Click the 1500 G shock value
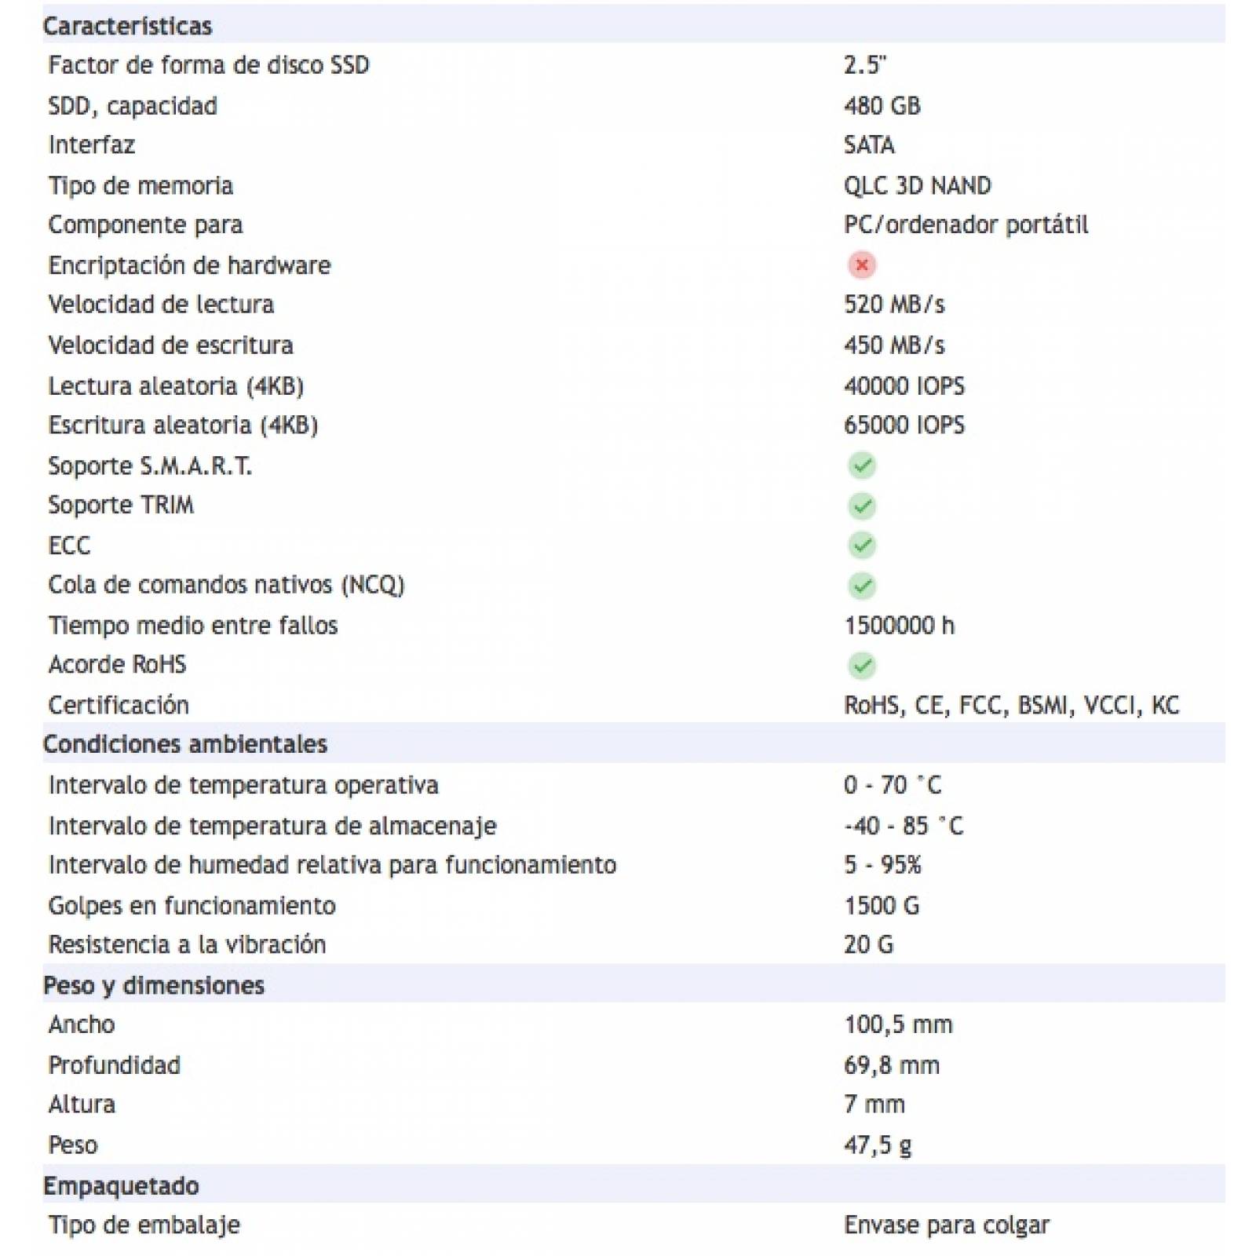 coord(881,906)
